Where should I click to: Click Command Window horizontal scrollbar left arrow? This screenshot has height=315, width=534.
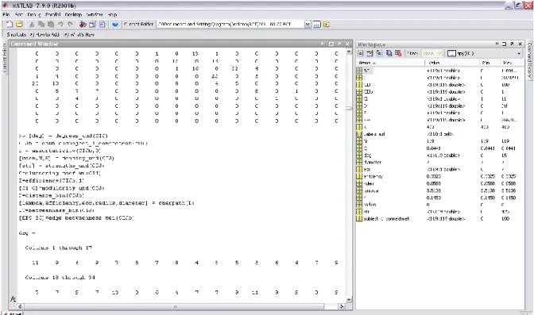(20, 306)
